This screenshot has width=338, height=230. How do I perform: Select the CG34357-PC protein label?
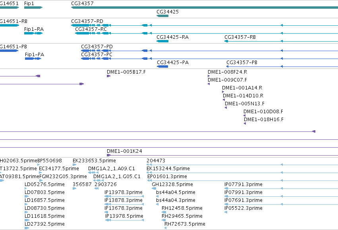pyautogui.click(x=97, y=55)
